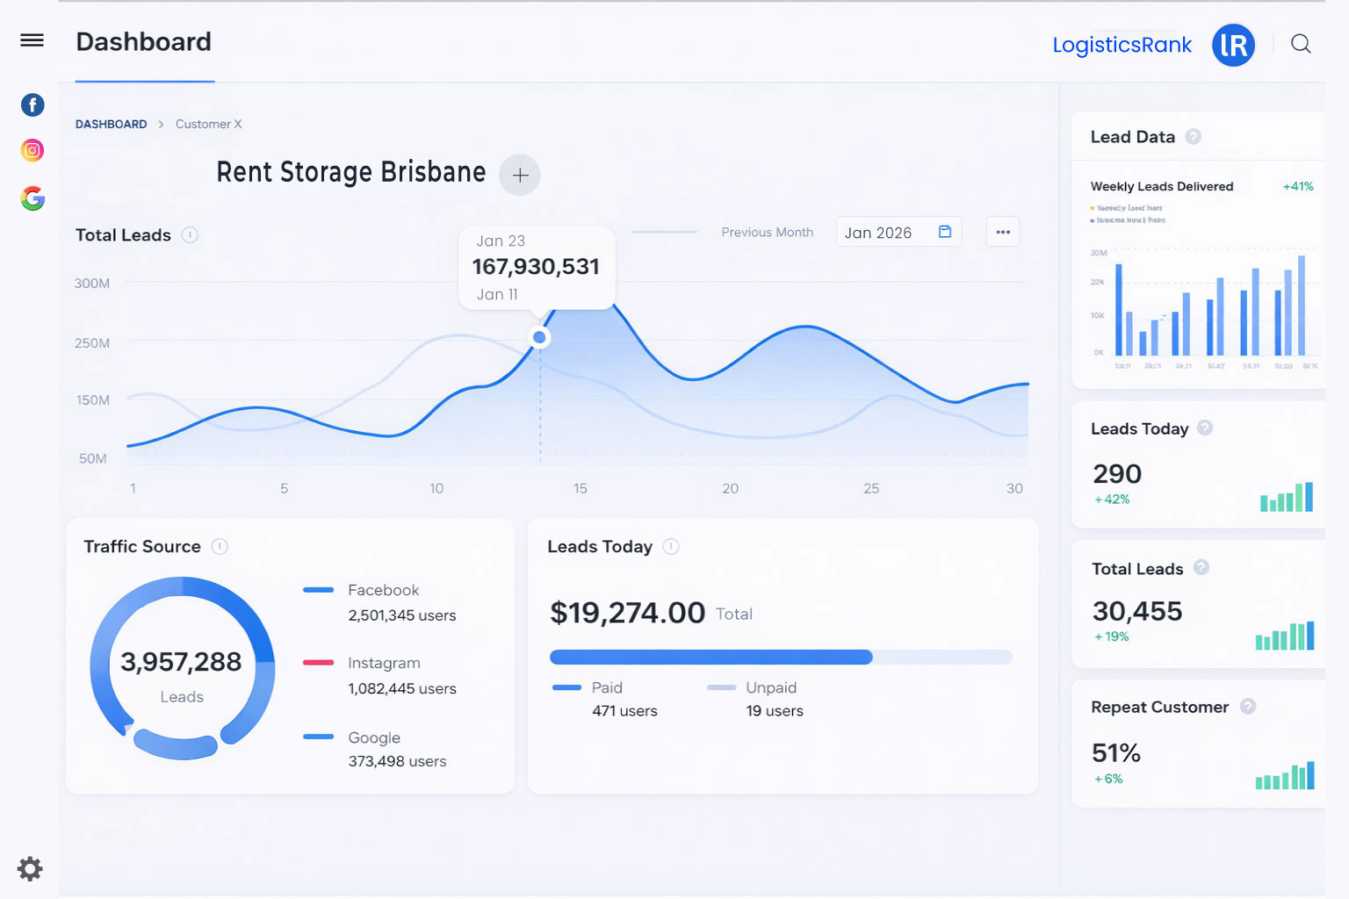Viewport: 1349px width, 899px height.
Task: Click the 290 Leads Today value
Action: [1117, 474]
